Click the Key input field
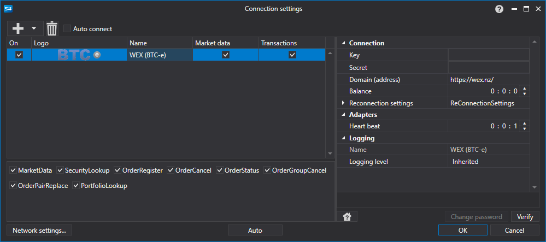This screenshot has height=242, width=546. (x=489, y=55)
